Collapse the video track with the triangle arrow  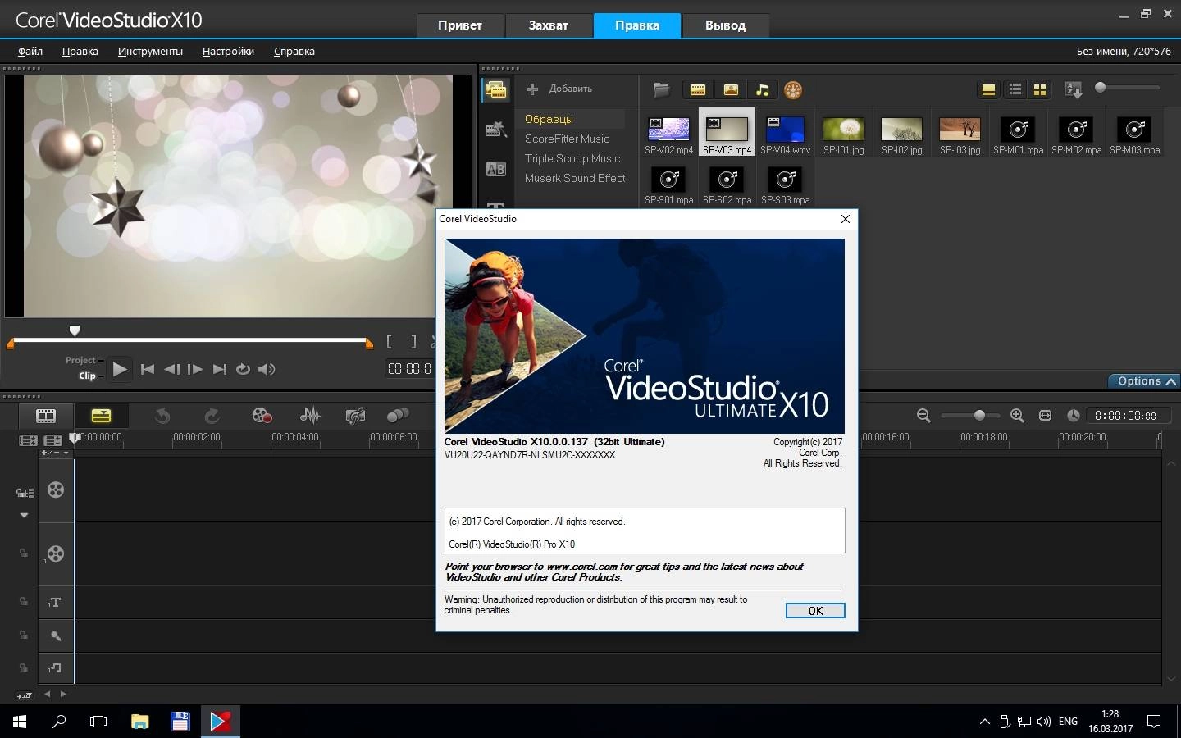24,515
